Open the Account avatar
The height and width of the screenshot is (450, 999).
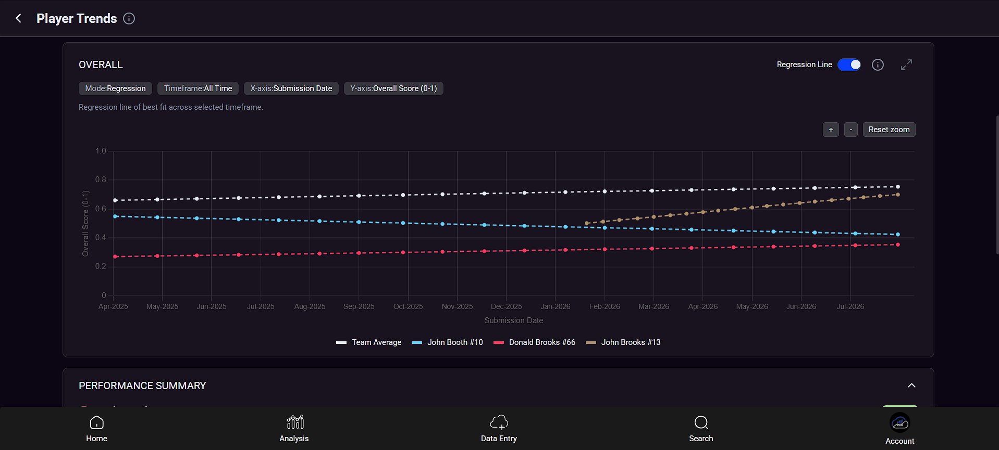click(899, 423)
